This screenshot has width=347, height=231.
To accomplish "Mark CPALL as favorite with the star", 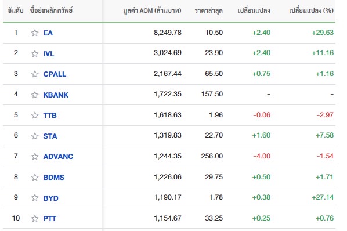I will click(x=35, y=74).
